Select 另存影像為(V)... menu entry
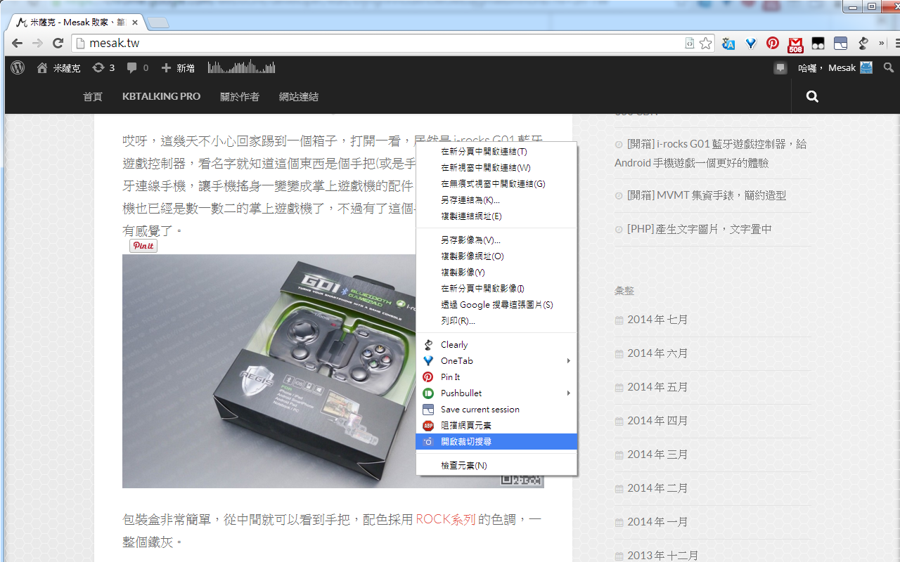Image resolution: width=900 pixels, height=562 pixels. tap(496, 240)
